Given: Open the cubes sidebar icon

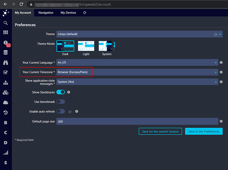Looking at the screenshot, I should [6, 92].
